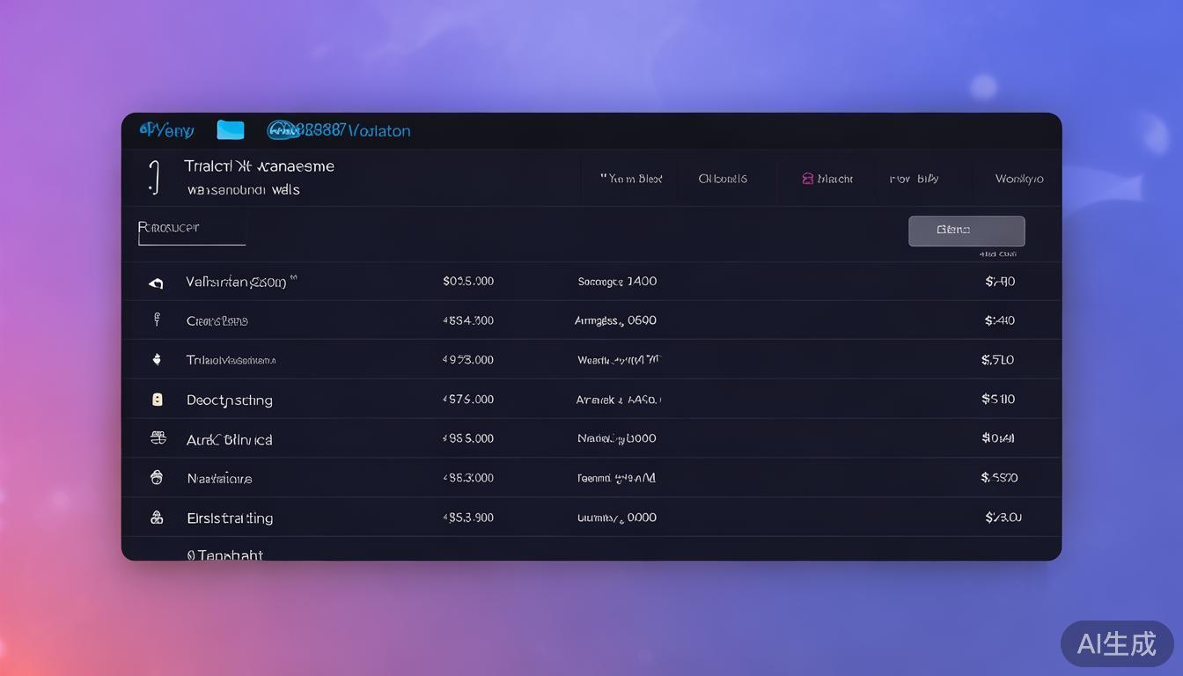The height and width of the screenshot is (676, 1183).
Task: Click the round icon in the sixth row
Action: tap(157, 478)
